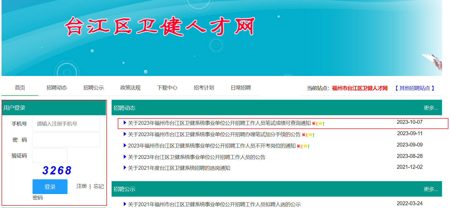Click the 密码 password field
This screenshot has width=451, height=208.
(x=66, y=140)
